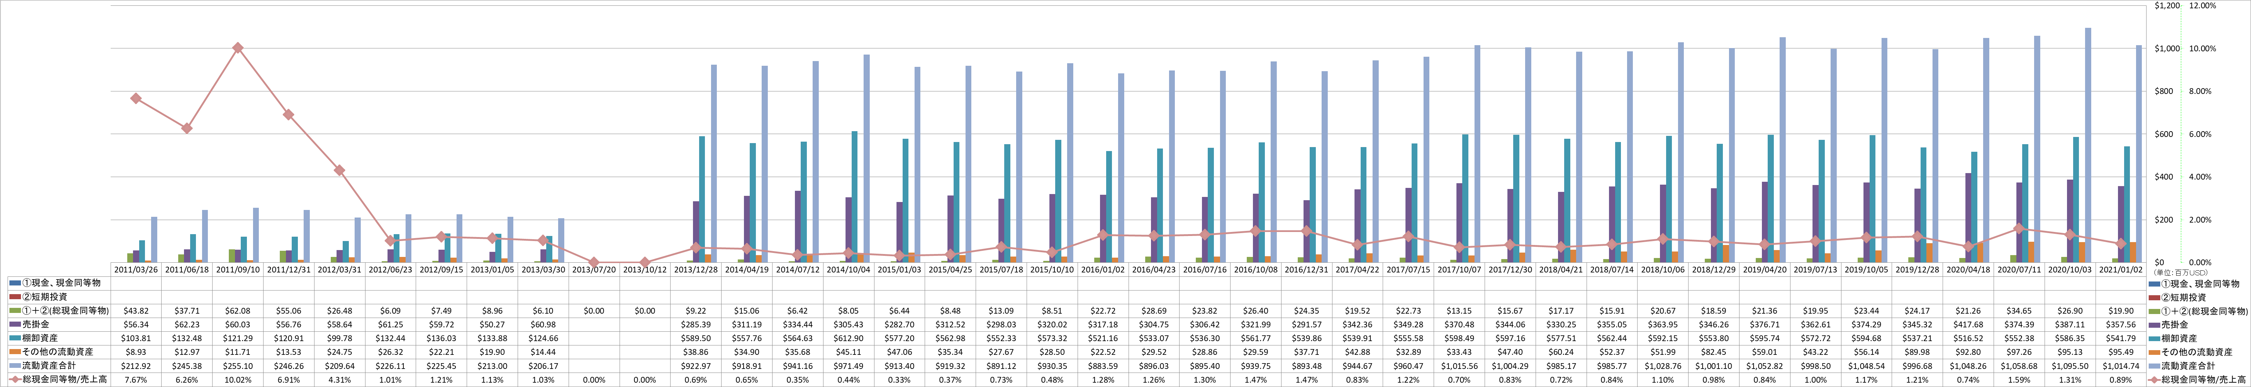Click the $612.90 cell
This screenshot has width=2251, height=387.
click(x=848, y=338)
